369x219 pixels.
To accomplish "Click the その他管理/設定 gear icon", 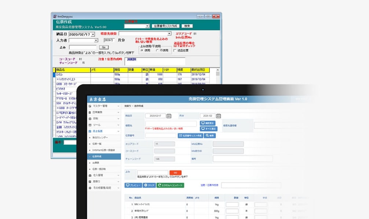I will point(90,188).
